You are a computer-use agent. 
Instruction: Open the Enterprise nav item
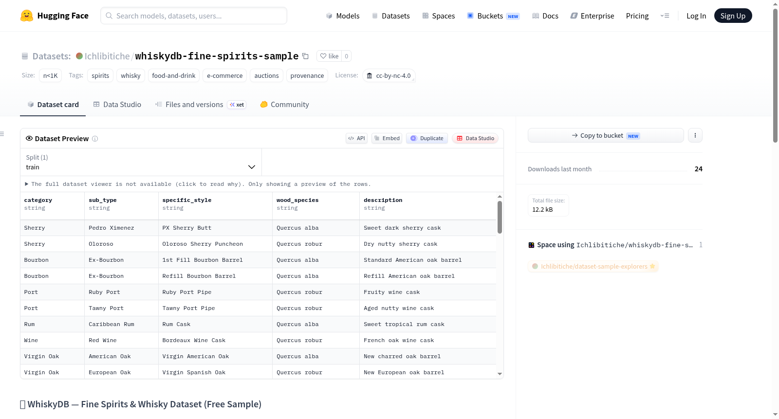[x=592, y=16]
